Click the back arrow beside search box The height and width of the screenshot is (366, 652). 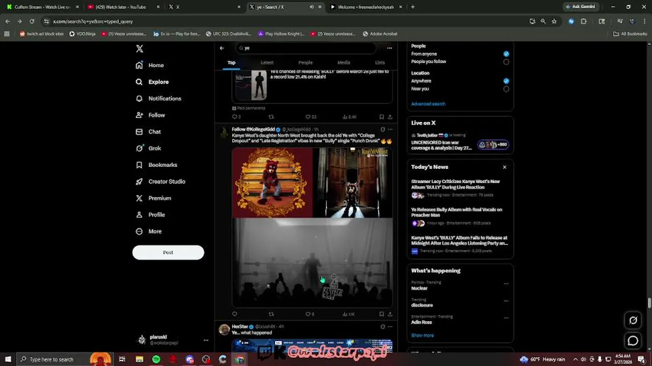click(x=222, y=48)
